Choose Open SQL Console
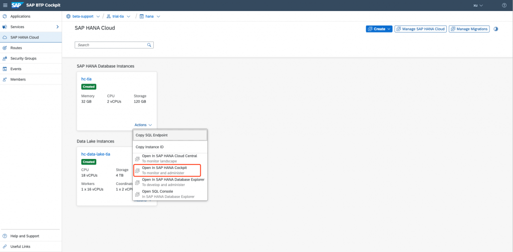Screen dimensions: 513x252 click(170, 194)
